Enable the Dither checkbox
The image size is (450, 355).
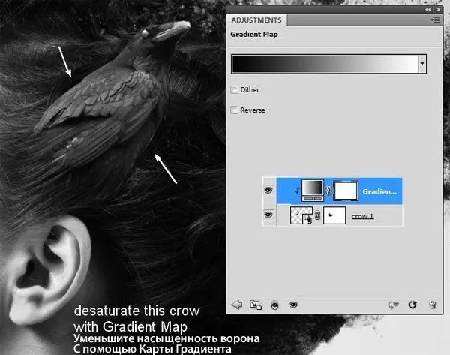point(235,89)
